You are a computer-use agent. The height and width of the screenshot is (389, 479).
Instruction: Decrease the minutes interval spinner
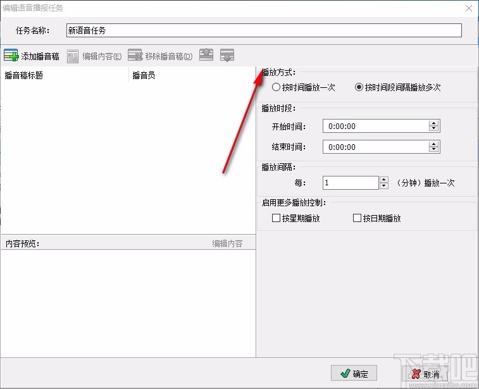tap(384, 186)
